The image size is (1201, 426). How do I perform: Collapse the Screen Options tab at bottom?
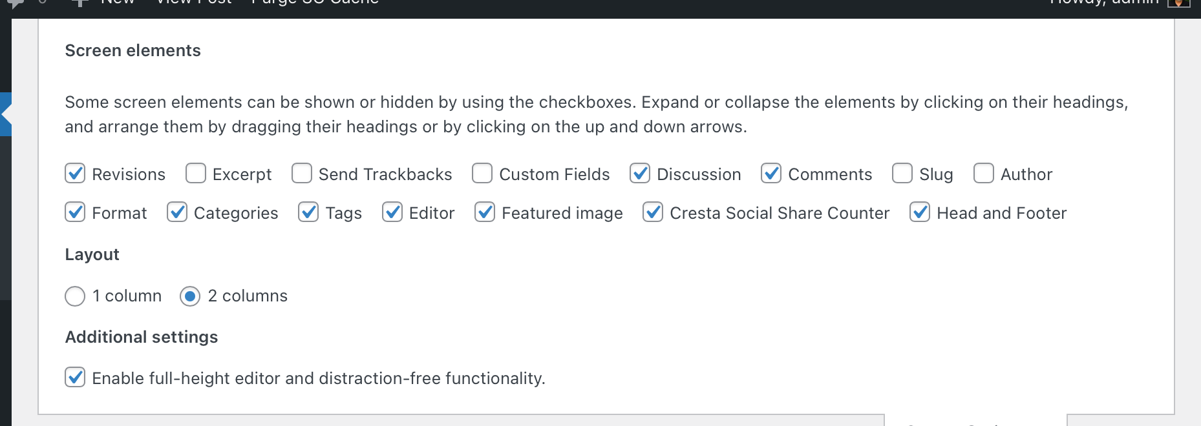975,421
